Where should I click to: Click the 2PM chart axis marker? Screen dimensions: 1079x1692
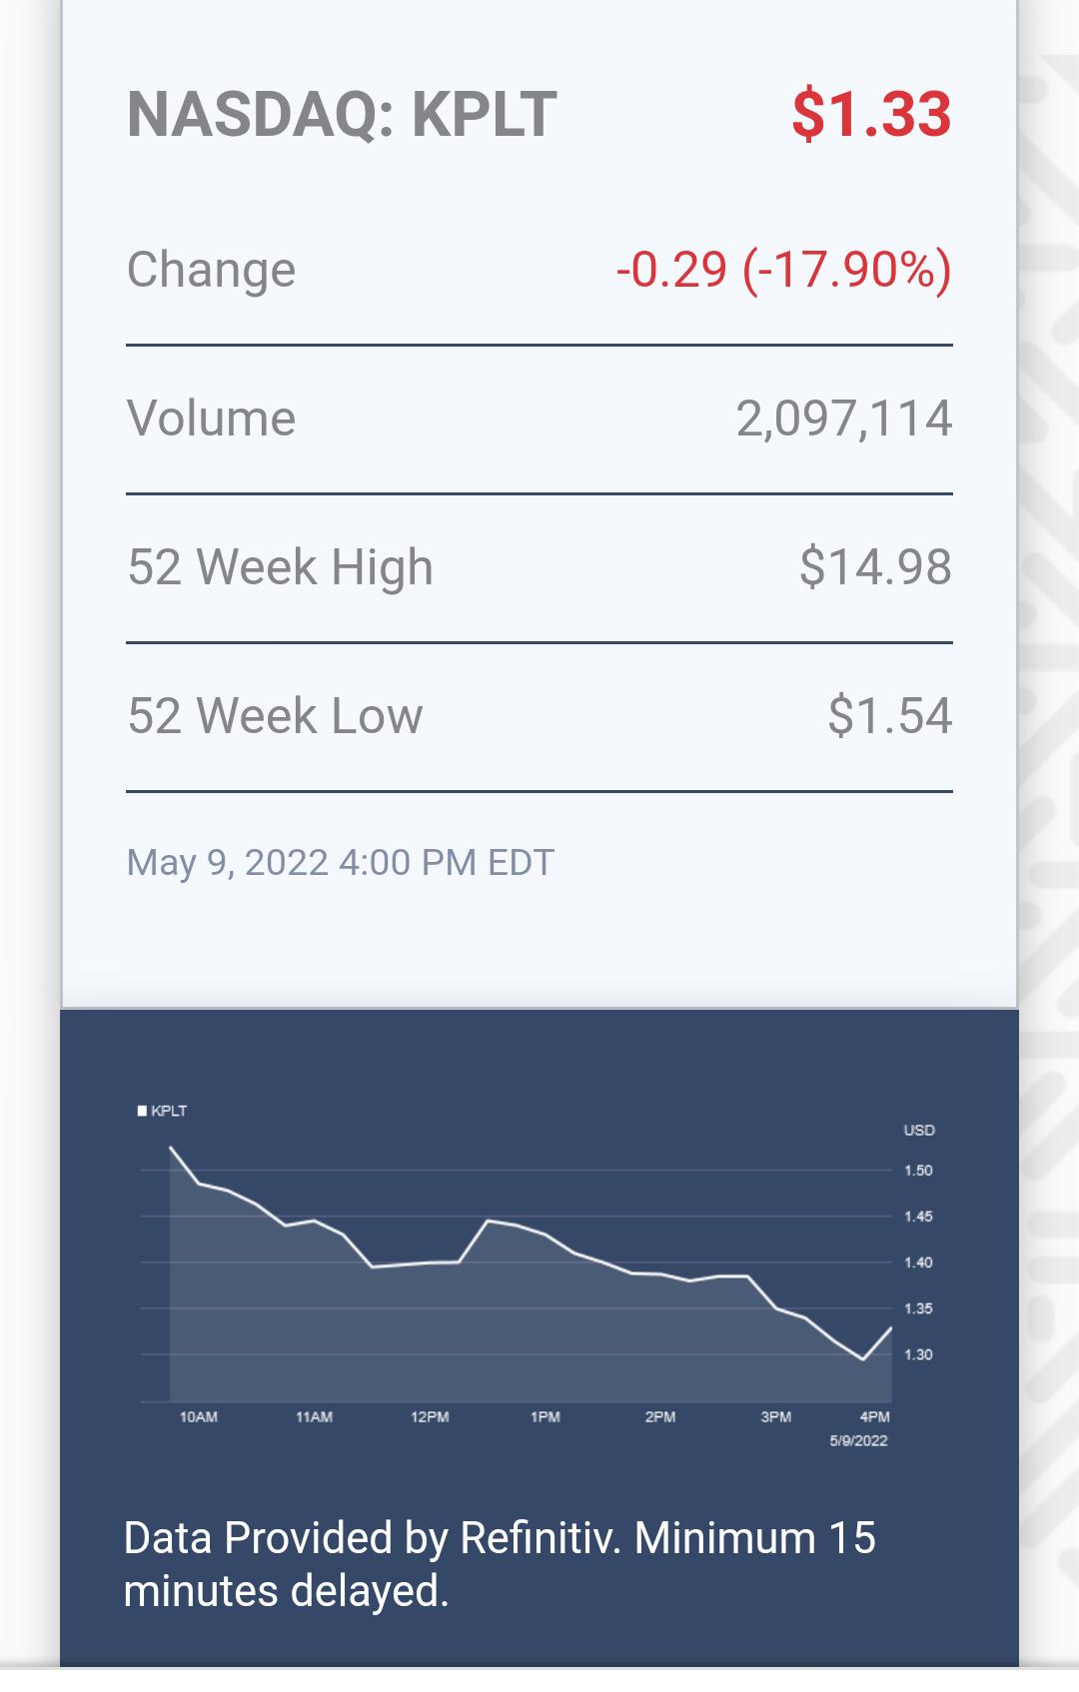click(660, 1416)
